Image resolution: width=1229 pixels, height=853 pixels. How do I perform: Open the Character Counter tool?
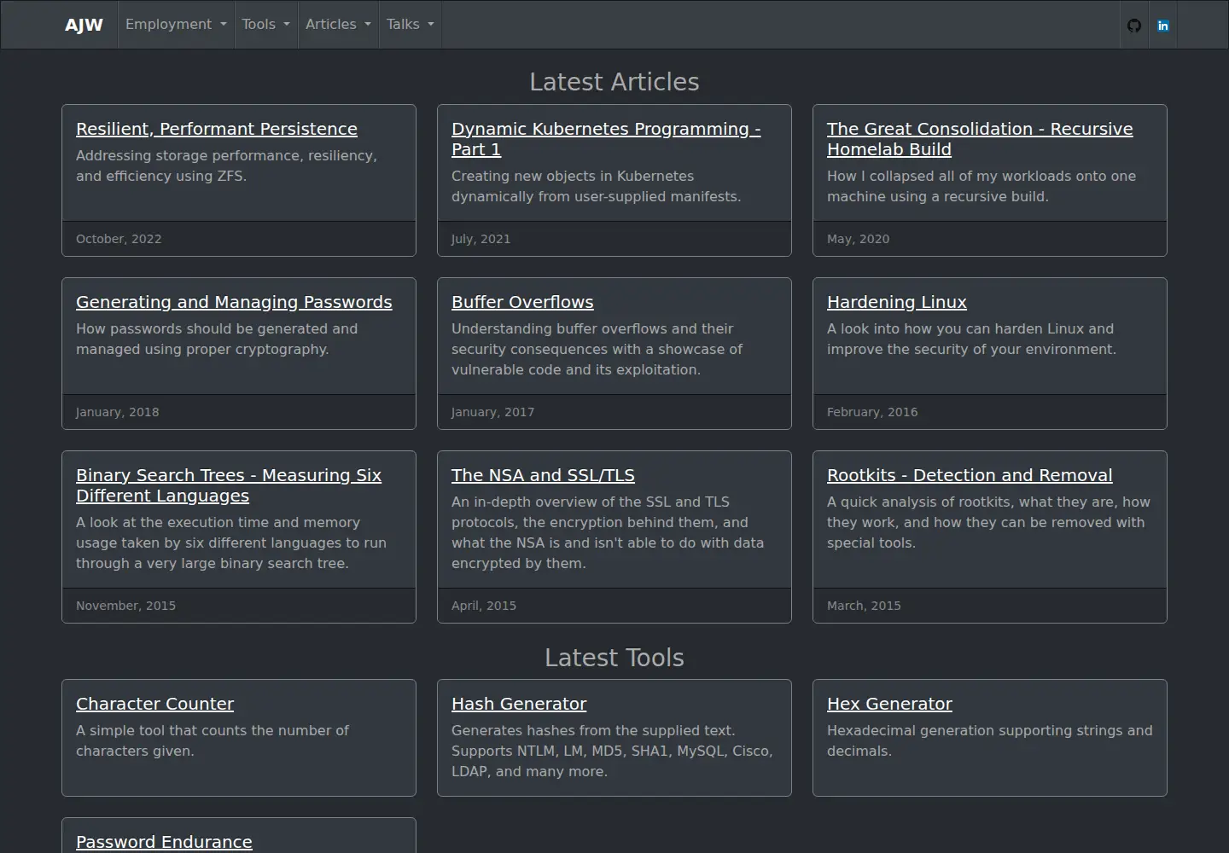coord(154,704)
